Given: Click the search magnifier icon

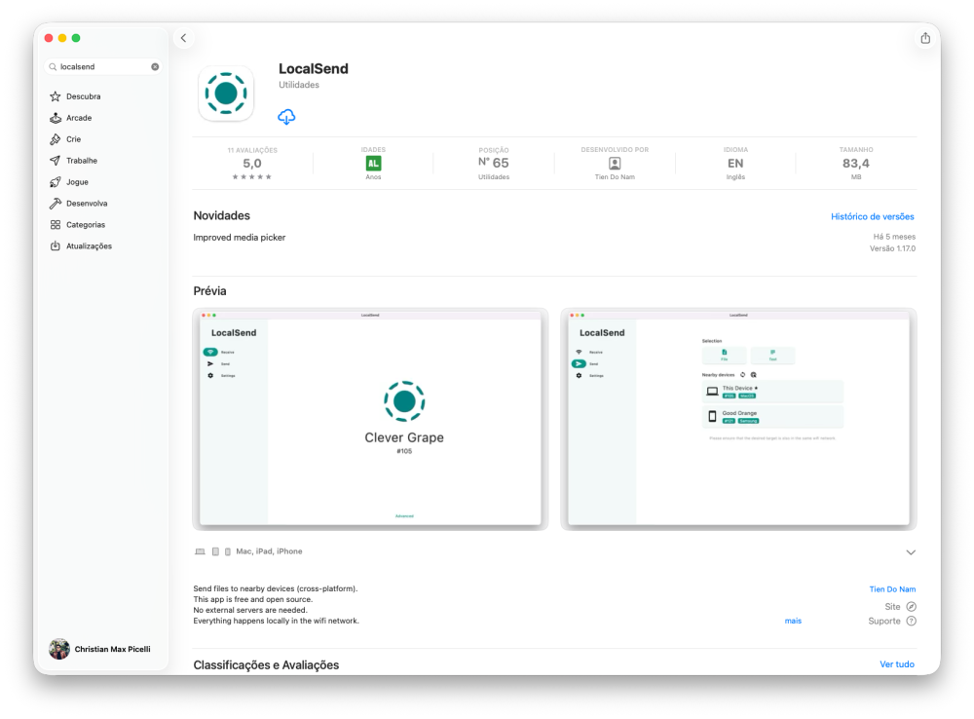Looking at the screenshot, I should pos(53,66).
